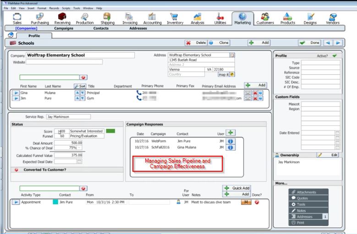Screen dimensions: 357x234
Task: Click the Deal Amount field
Action: coord(68,143)
